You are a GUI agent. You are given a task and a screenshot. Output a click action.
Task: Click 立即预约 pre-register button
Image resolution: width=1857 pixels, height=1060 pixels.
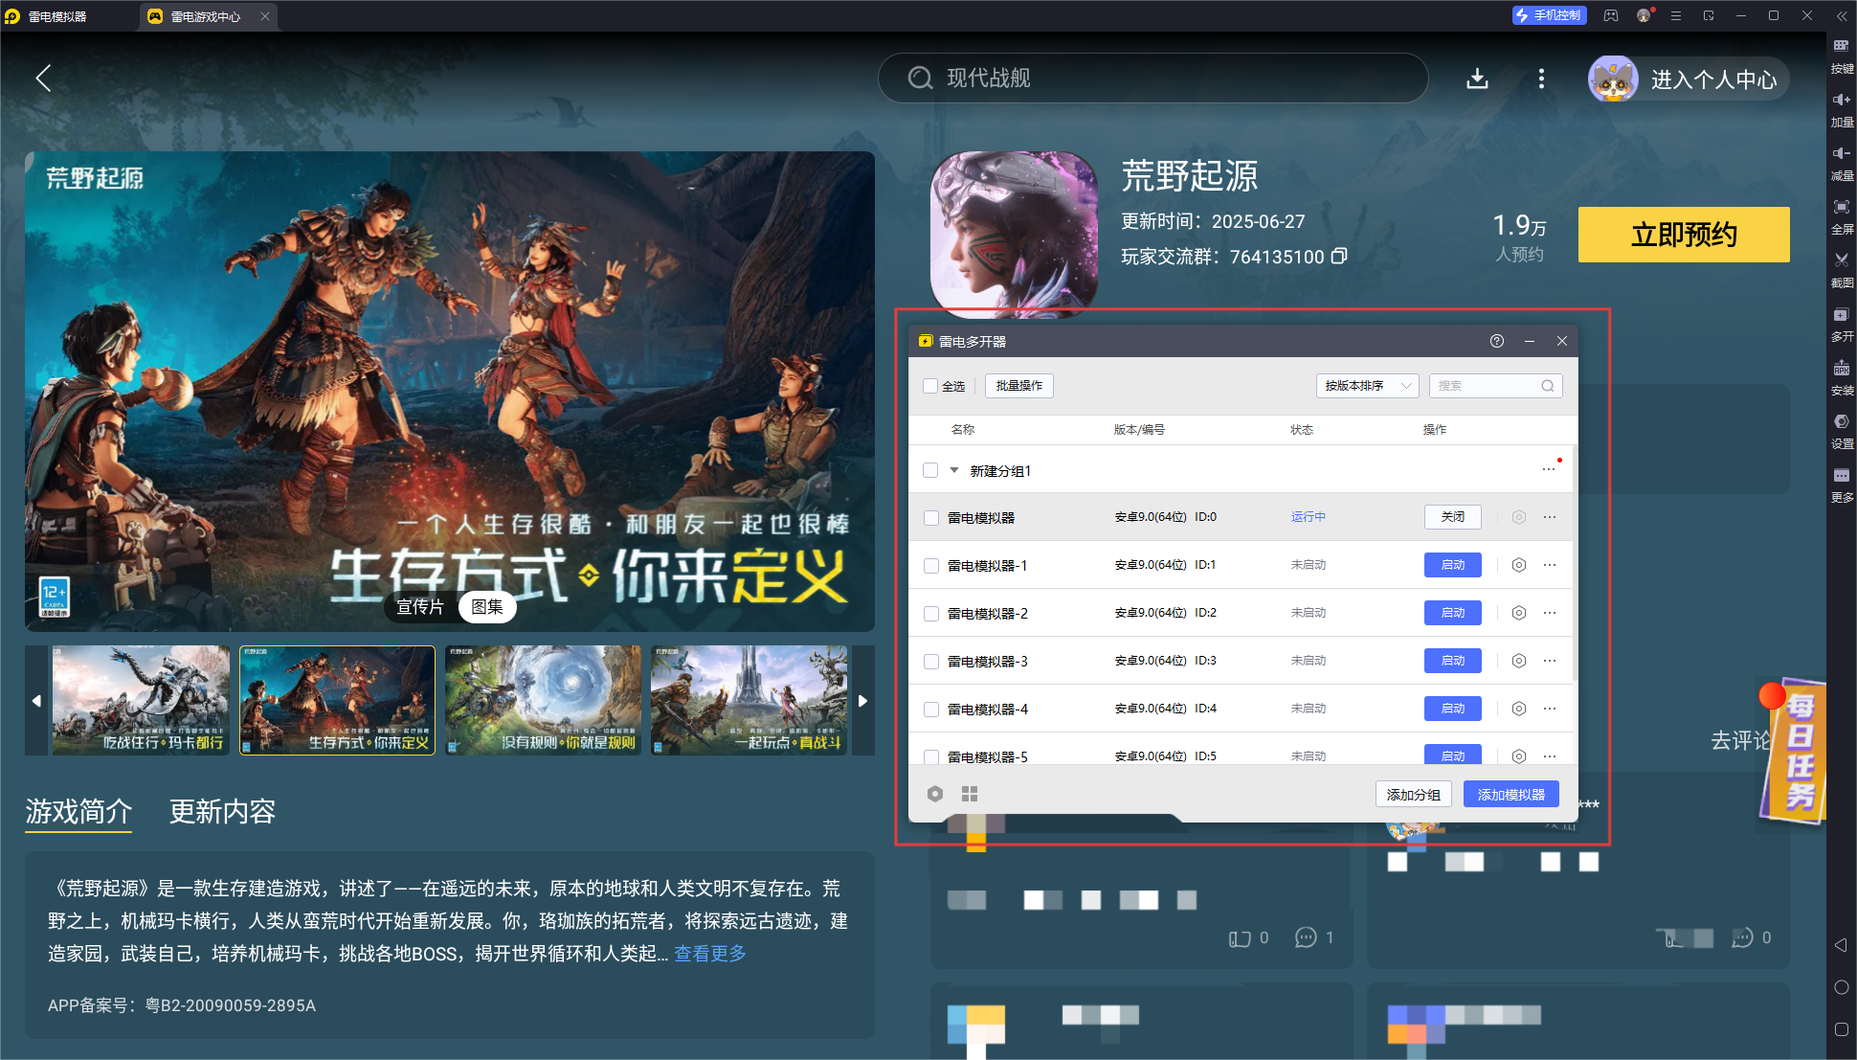[x=1684, y=235]
